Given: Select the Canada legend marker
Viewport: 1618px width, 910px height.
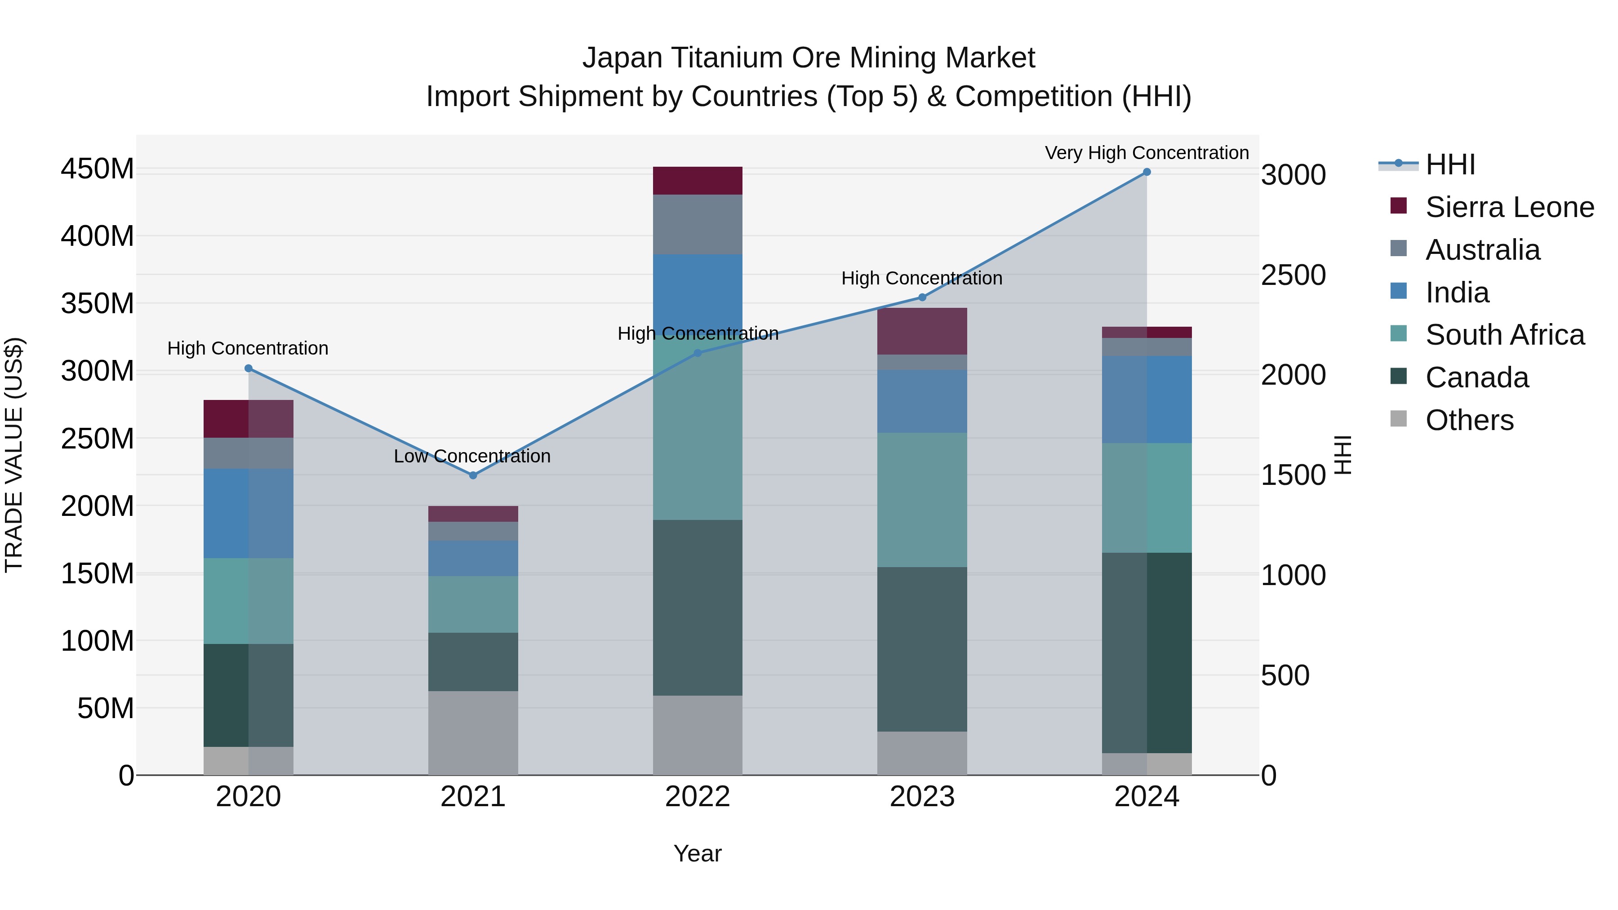Looking at the screenshot, I should click(1399, 377).
